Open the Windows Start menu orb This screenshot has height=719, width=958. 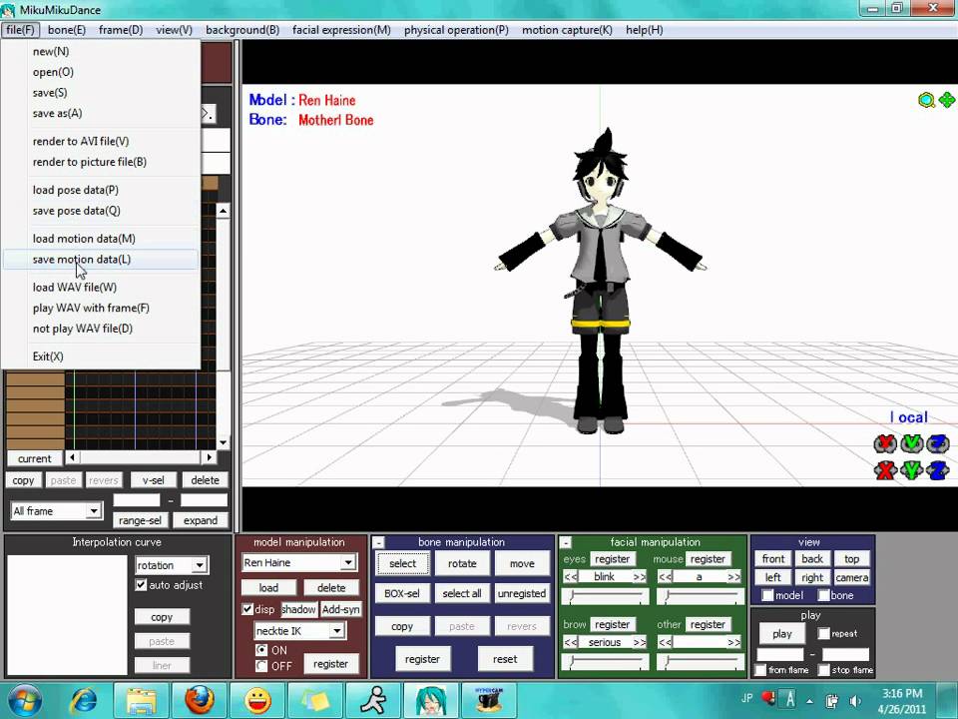tap(24, 701)
